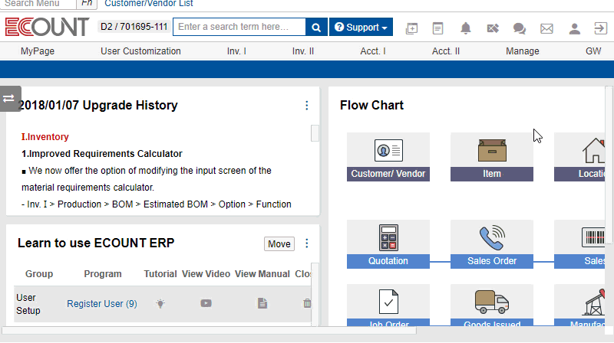Open the MyPage menu
This screenshot has height=343, width=614.
coord(38,51)
